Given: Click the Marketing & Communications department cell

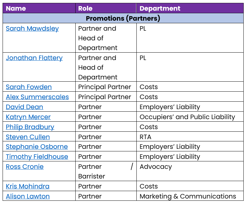Looking at the screenshot, I should pyautogui.click(x=188, y=196).
